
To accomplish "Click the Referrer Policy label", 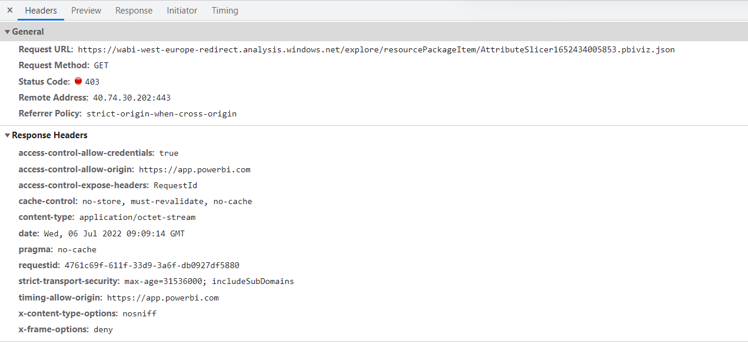I will click(51, 113).
